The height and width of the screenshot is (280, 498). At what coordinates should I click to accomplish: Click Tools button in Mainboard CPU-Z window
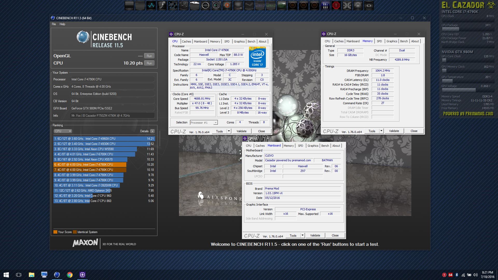tap(293, 235)
